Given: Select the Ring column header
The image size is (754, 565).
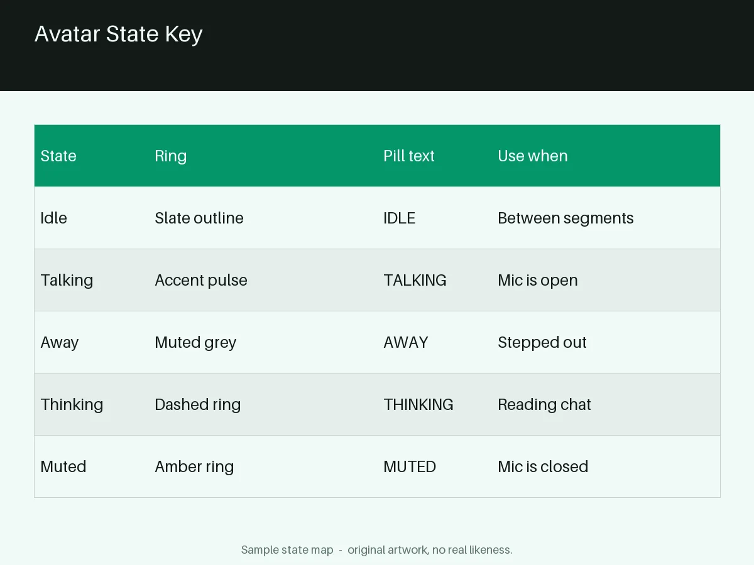Looking at the screenshot, I should click(171, 156).
